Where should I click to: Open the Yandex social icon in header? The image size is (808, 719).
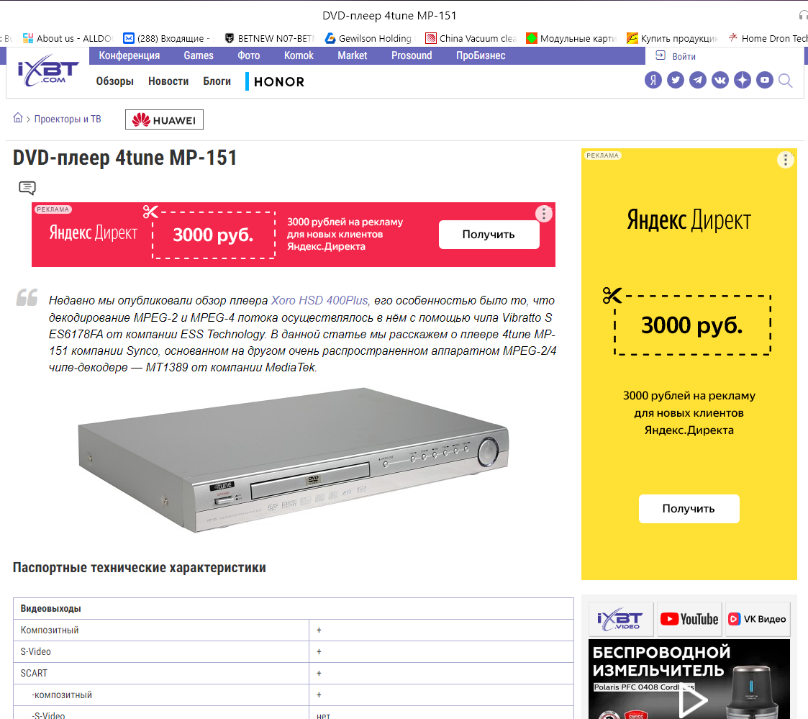click(653, 81)
